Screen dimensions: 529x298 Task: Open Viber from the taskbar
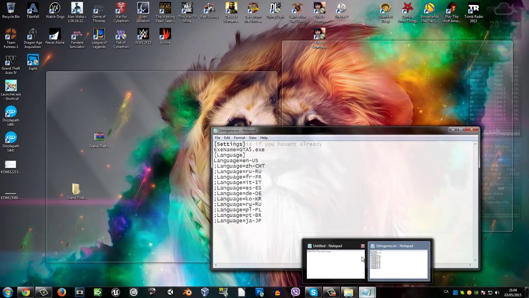pyautogui.click(x=295, y=293)
